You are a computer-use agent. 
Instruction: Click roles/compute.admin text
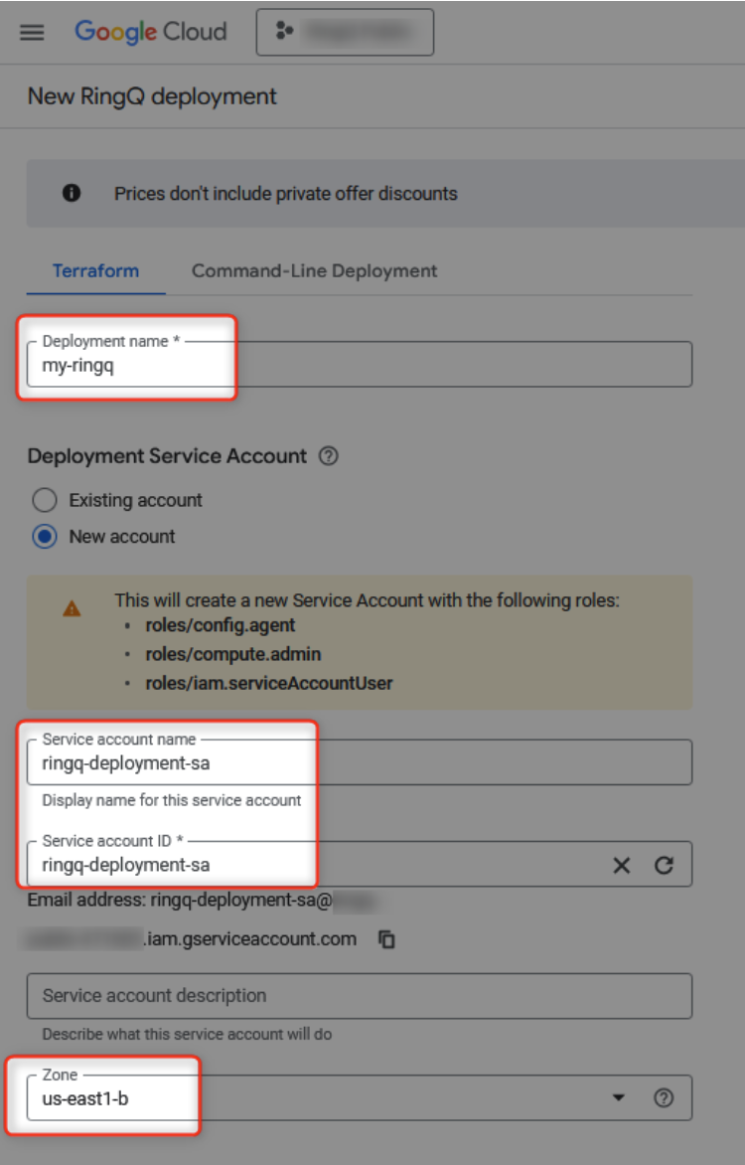233,654
